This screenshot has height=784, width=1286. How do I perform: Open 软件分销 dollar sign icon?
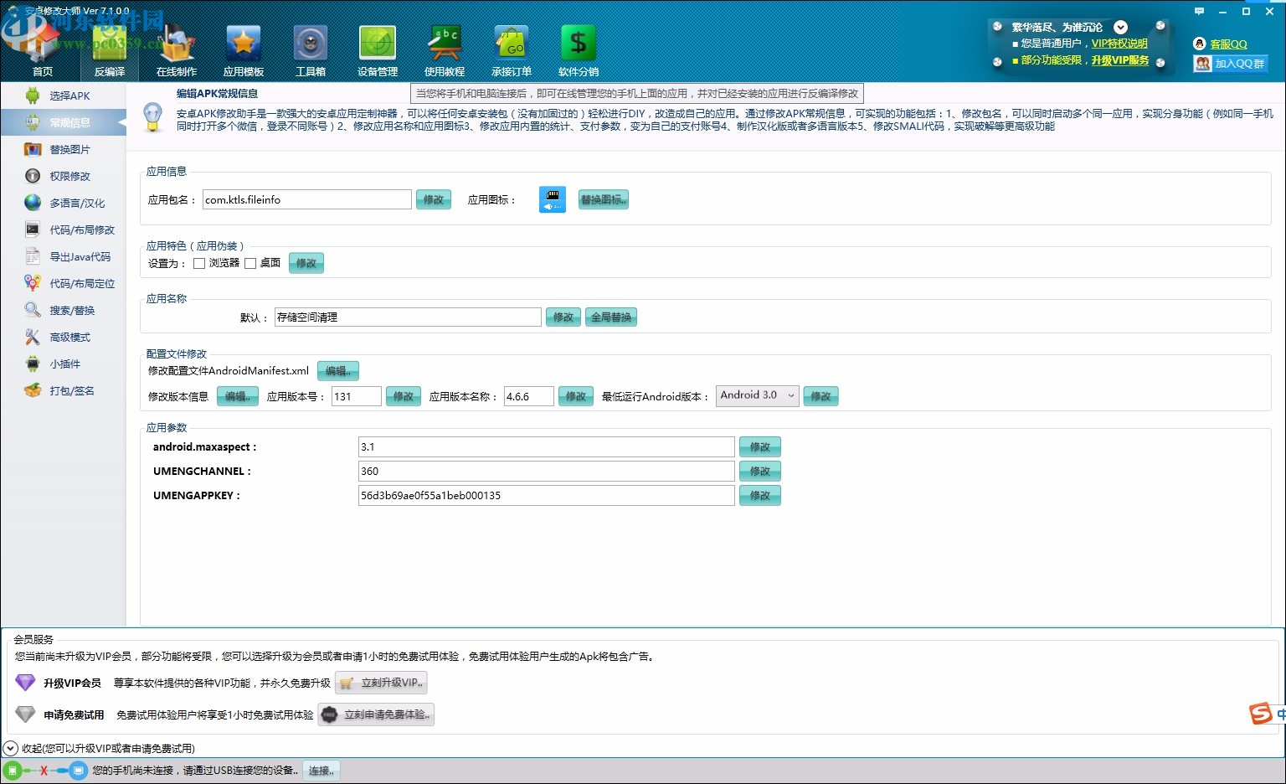[x=579, y=50]
